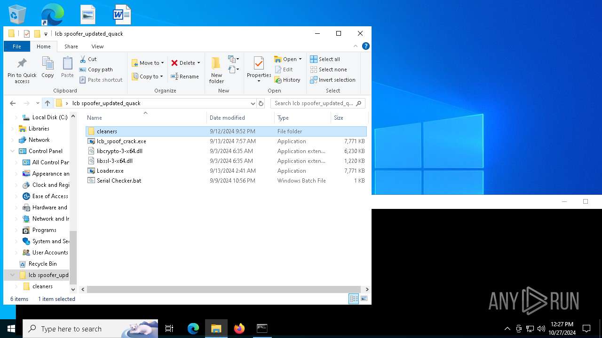Open the Recycle Bin desktop icon

17,14
